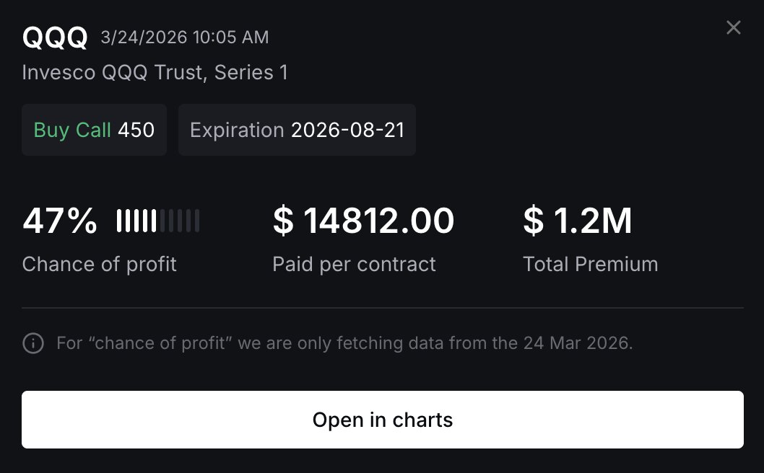Click the $ 14812.00 paid per contract value
Viewport: 764px width, 473px height.
pyautogui.click(x=363, y=221)
